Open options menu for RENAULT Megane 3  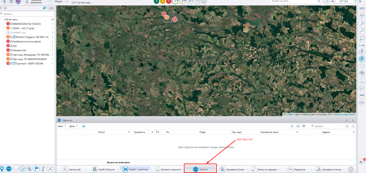coord(53,37)
